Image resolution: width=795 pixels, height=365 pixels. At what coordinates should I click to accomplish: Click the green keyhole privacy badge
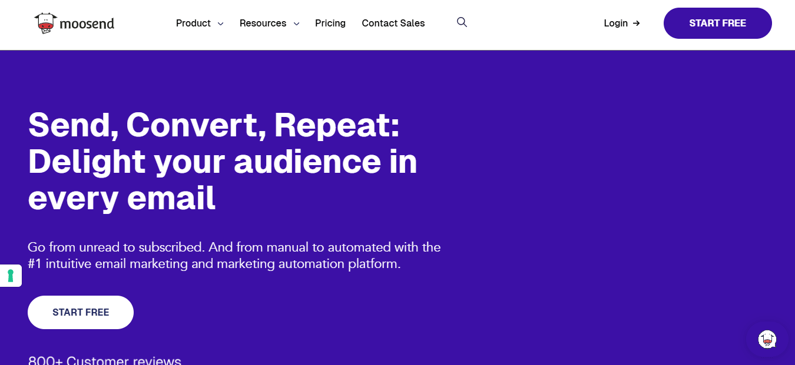[x=11, y=276]
